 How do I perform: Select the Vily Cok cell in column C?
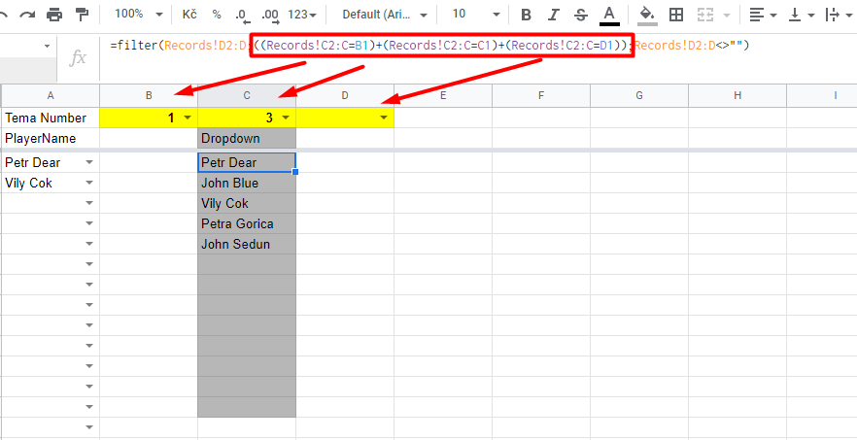click(247, 203)
